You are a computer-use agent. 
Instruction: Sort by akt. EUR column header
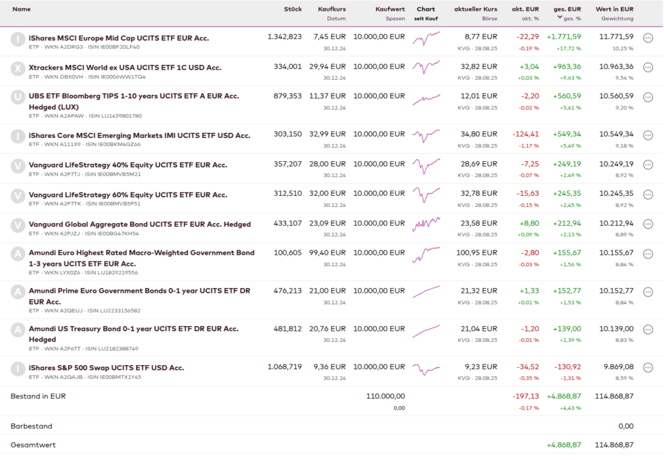pos(525,9)
